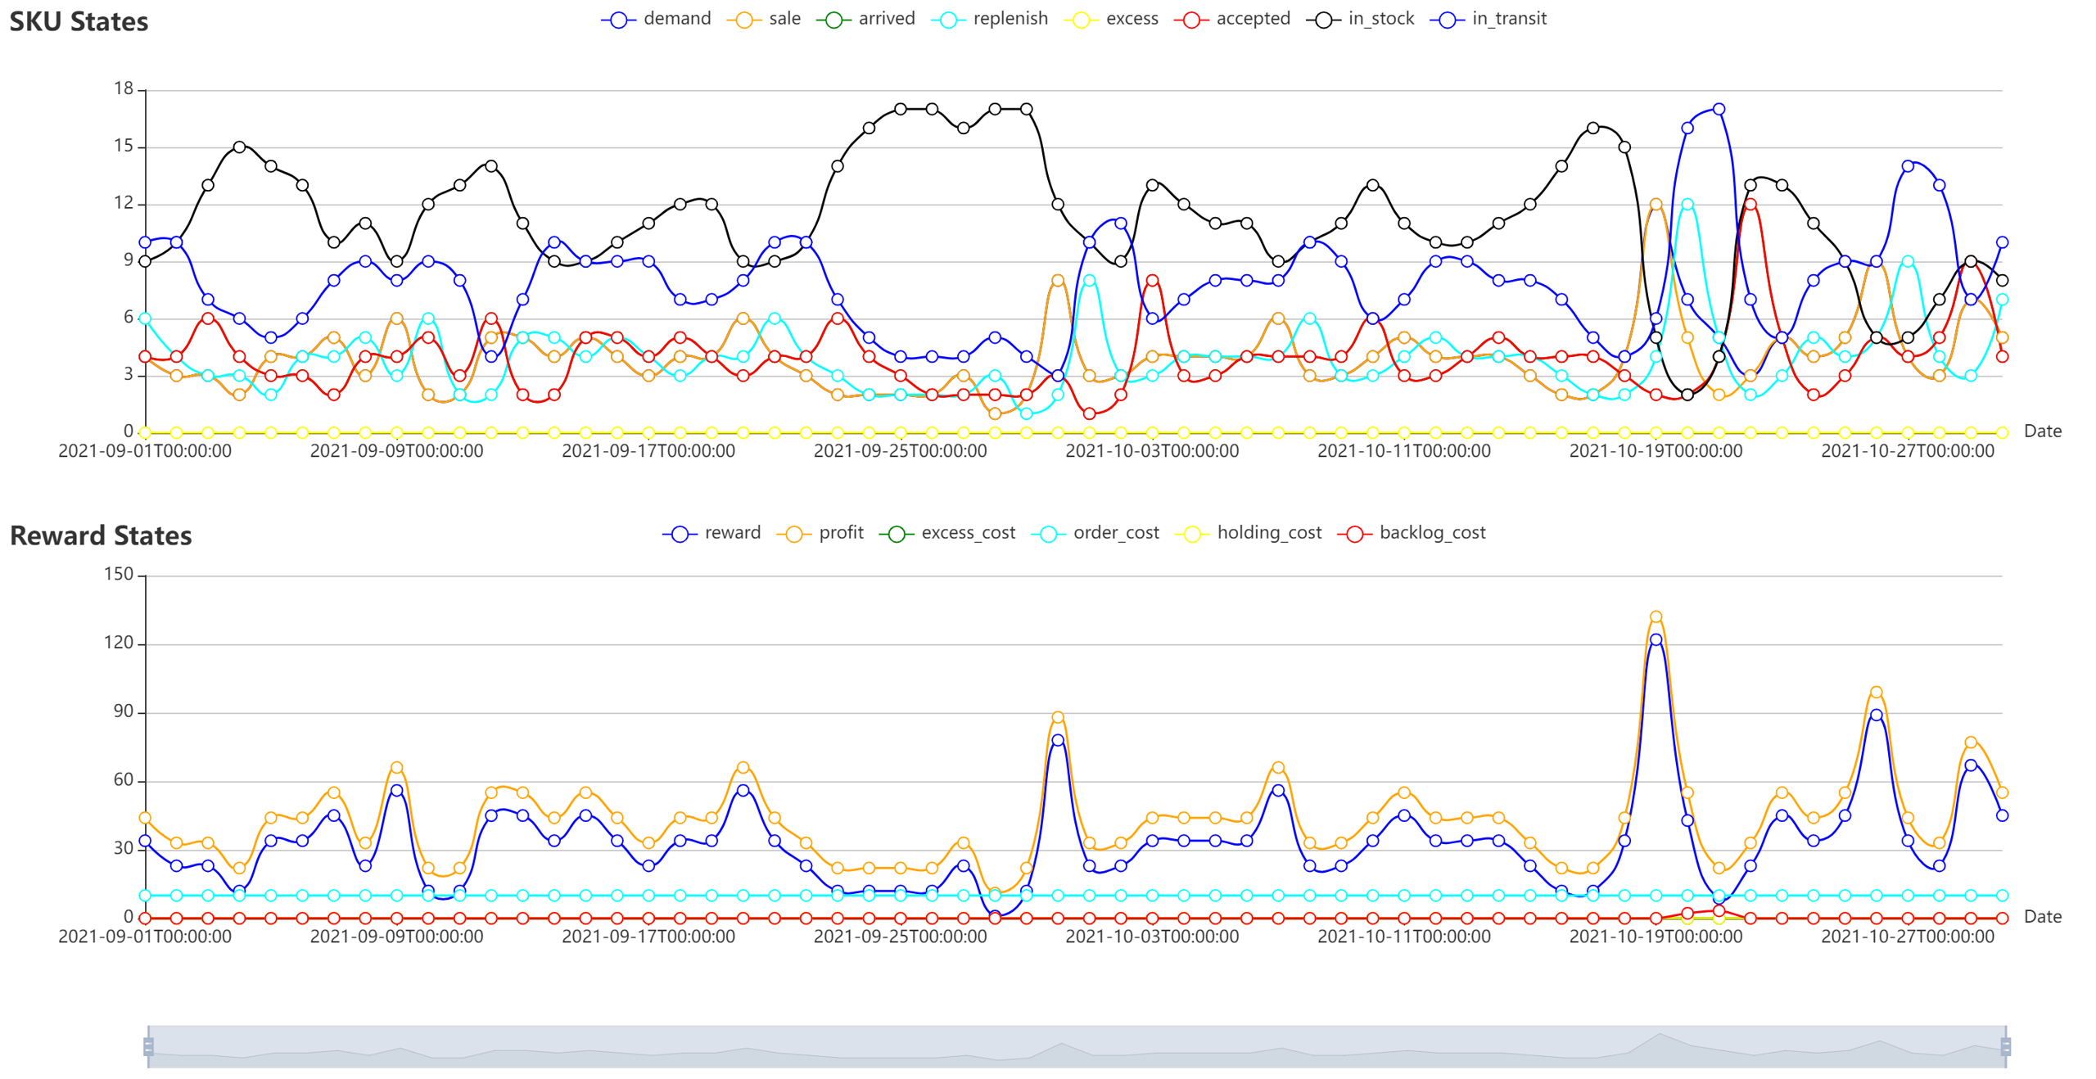Click the backlog_cost legend marker icon
The height and width of the screenshot is (1079, 2096).
(x=1354, y=534)
